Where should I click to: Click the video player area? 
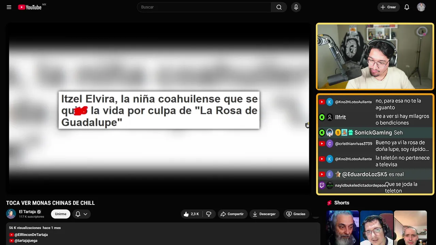pos(158,109)
